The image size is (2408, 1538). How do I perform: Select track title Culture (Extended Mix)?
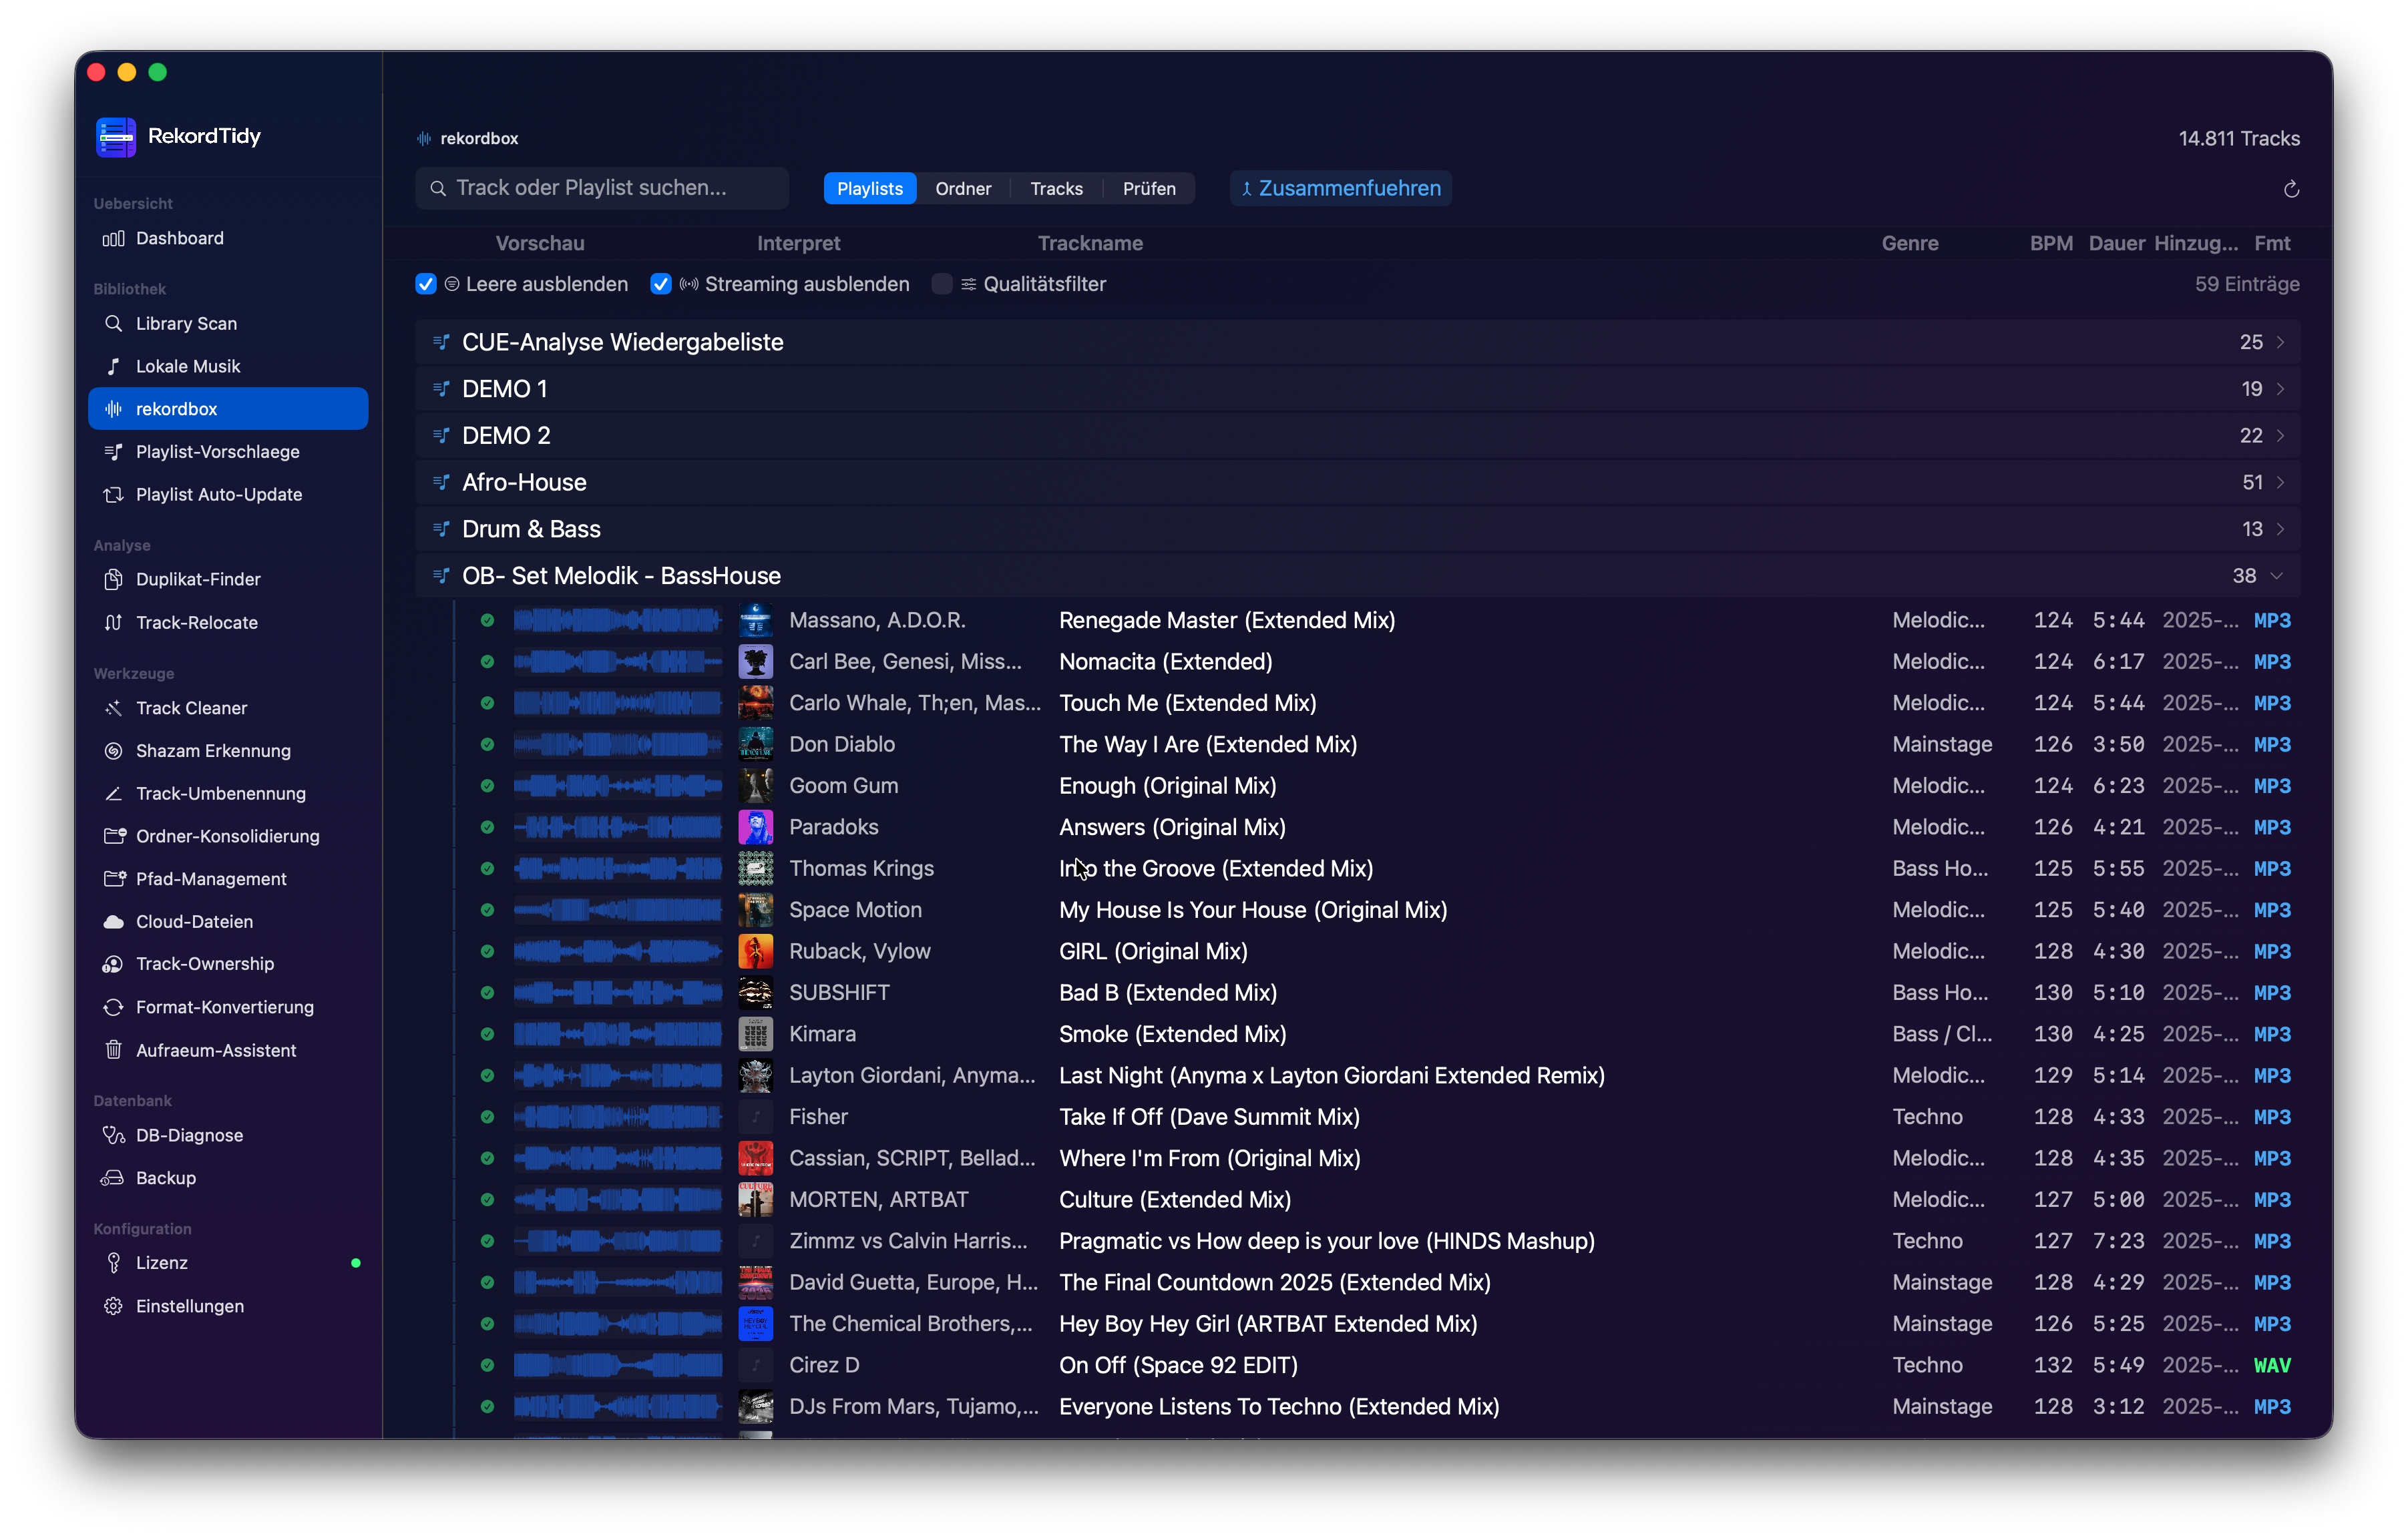pos(1175,1200)
